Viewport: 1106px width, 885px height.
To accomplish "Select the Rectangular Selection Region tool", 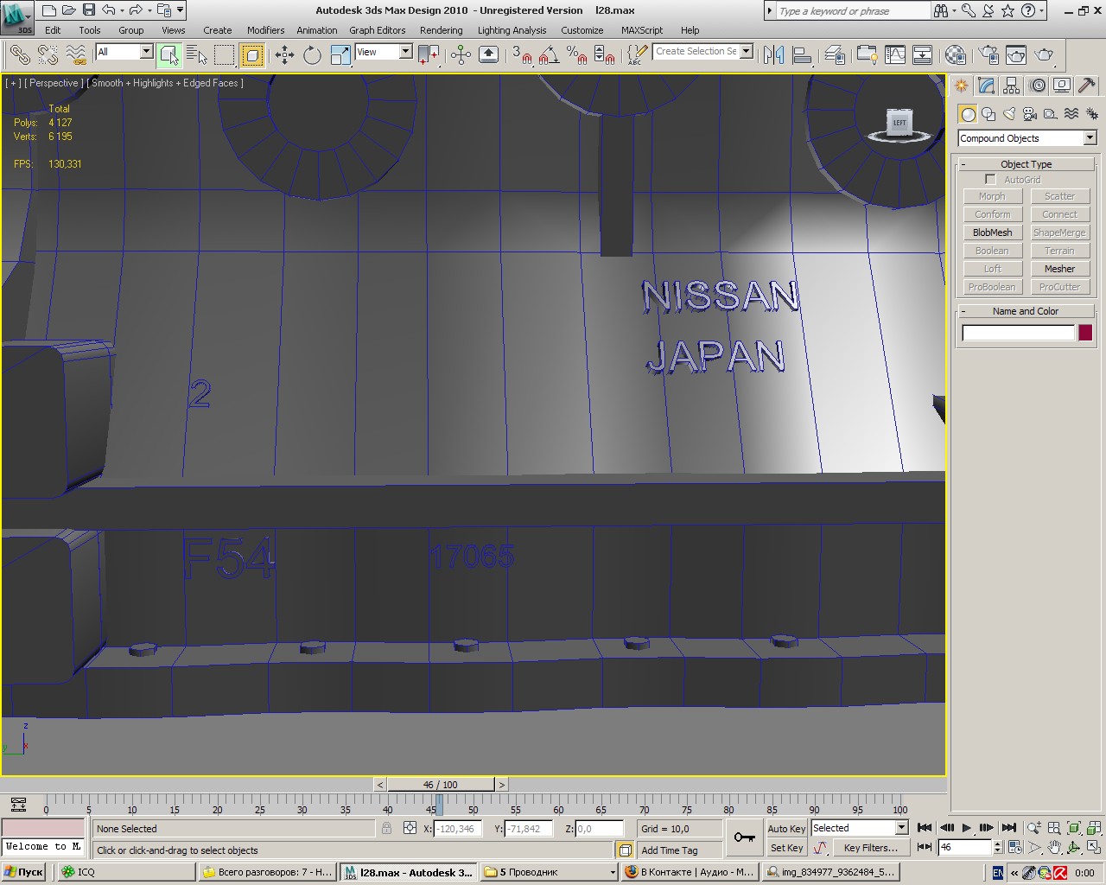I will (225, 54).
